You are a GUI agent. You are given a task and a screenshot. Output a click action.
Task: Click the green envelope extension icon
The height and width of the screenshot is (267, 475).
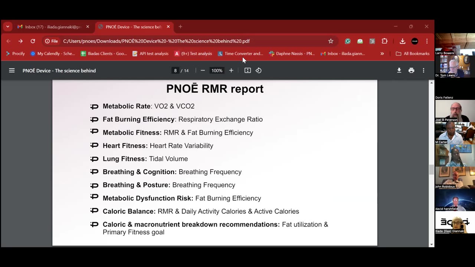coord(360,41)
